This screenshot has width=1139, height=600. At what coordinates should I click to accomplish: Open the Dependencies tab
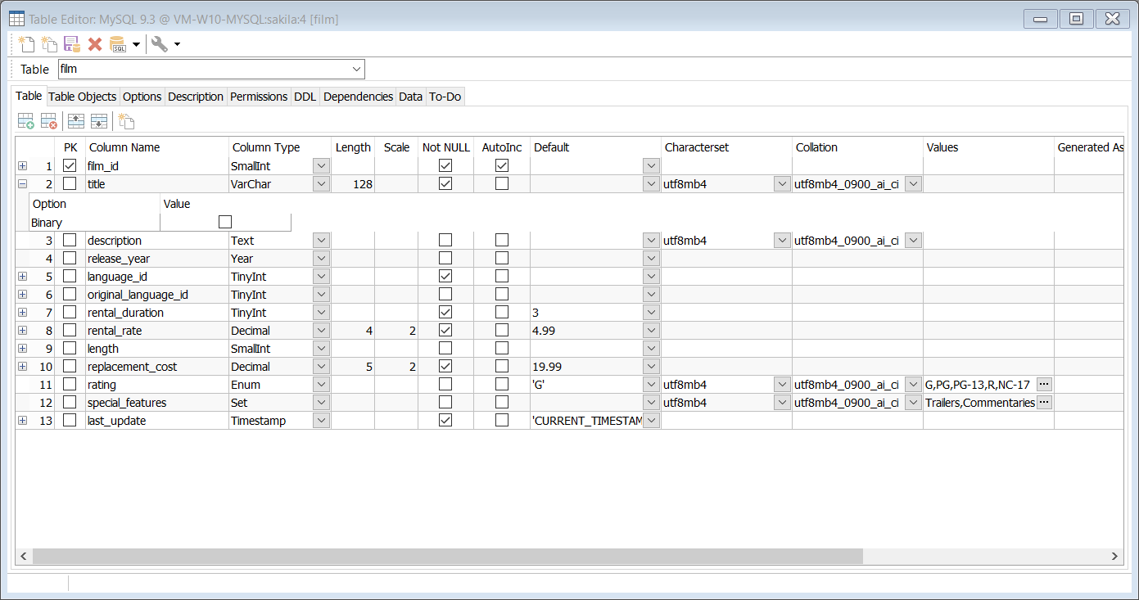pyautogui.click(x=358, y=97)
